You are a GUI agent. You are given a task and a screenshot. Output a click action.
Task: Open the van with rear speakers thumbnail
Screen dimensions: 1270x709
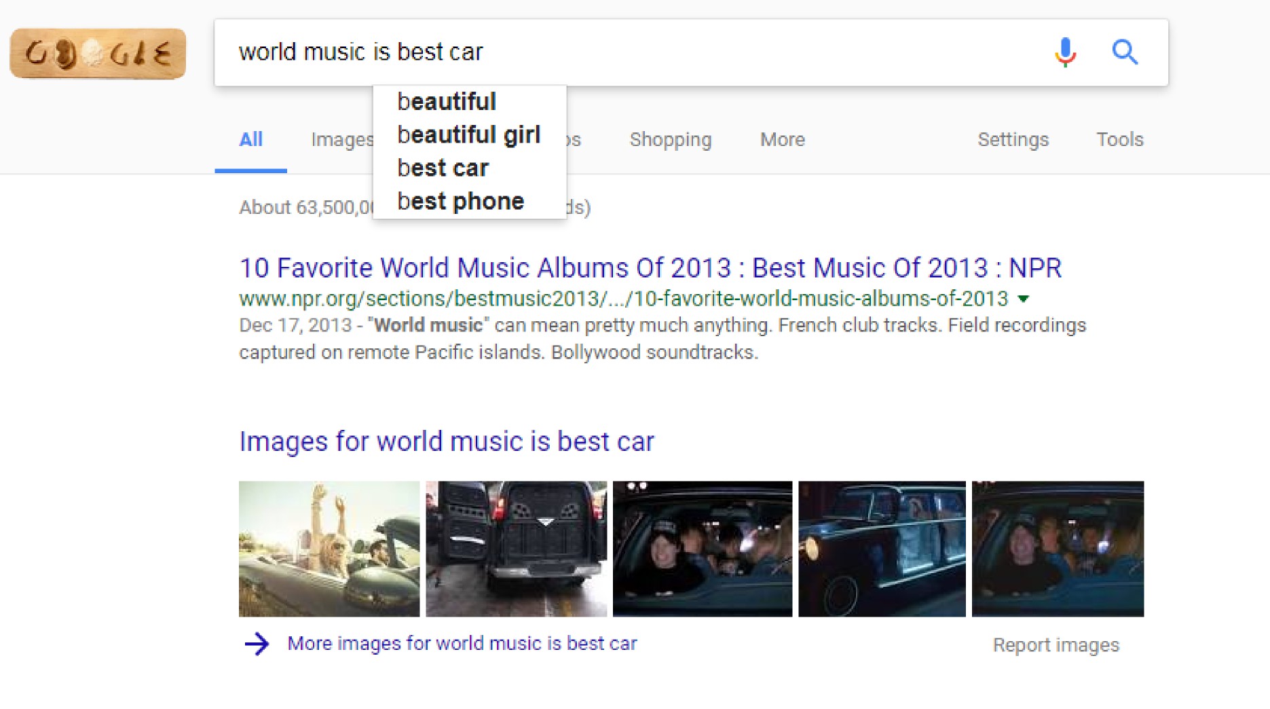coord(517,549)
